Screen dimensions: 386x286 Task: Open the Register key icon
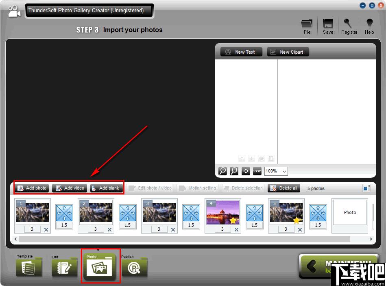click(349, 26)
